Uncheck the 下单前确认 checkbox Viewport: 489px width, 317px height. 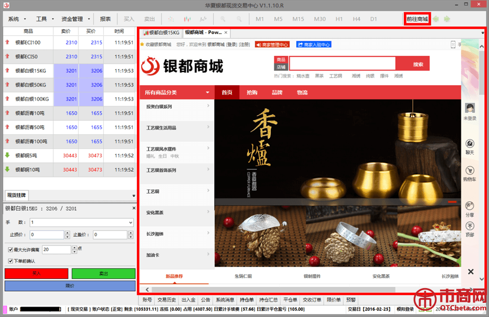click(11, 261)
